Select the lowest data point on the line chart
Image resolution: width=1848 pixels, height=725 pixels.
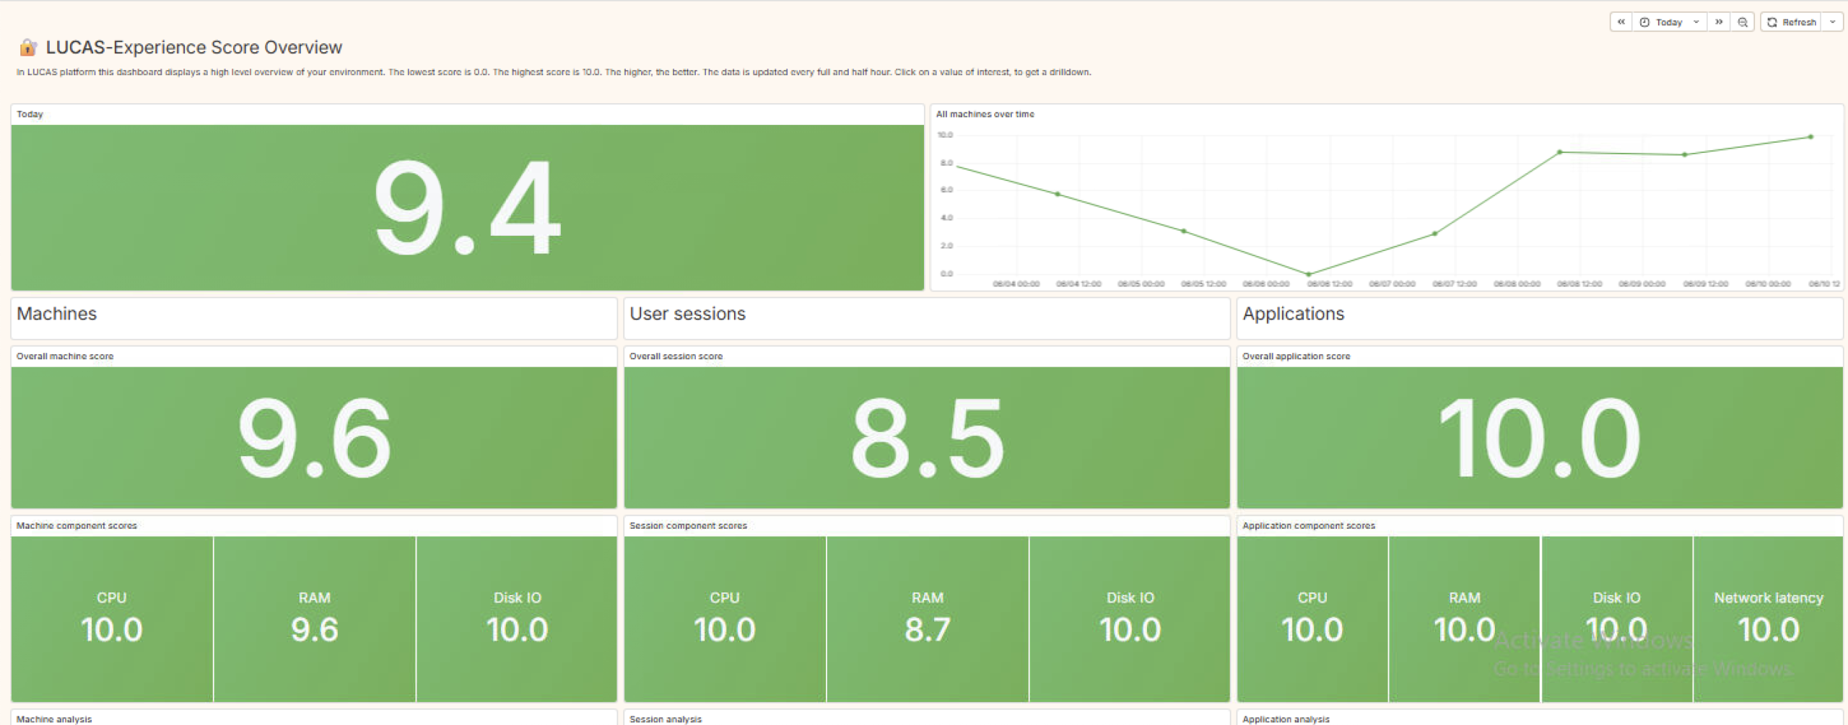click(1309, 274)
